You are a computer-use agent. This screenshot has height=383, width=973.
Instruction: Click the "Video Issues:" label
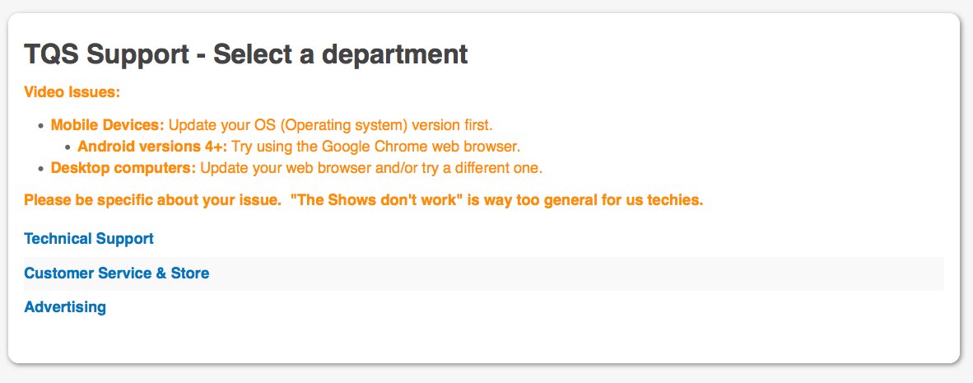pyautogui.click(x=72, y=91)
